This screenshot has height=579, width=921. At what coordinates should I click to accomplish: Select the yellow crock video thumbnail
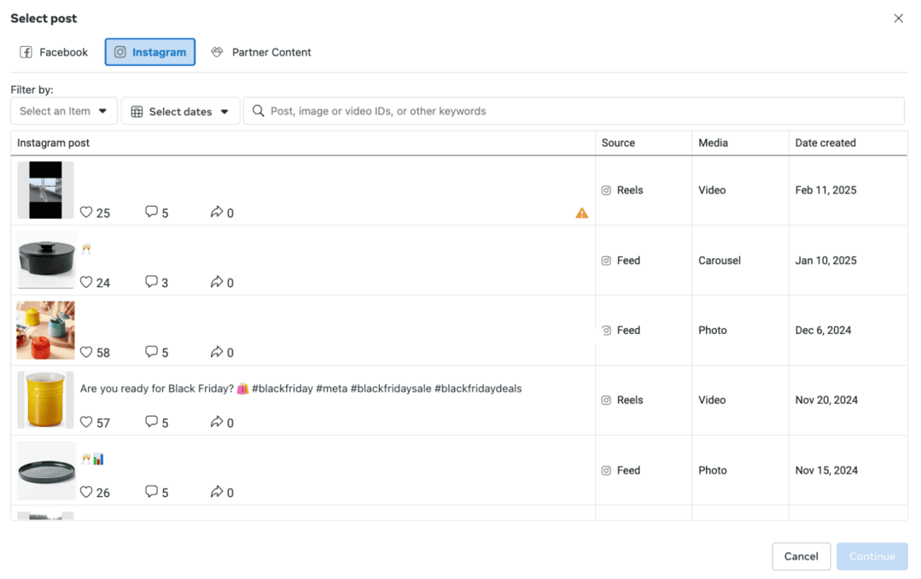pyautogui.click(x=46, y=400)
